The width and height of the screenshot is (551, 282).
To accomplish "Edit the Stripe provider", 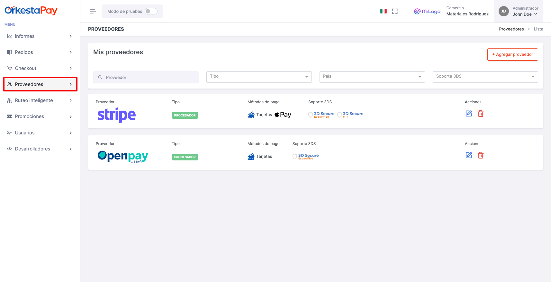I will tap(469, 114).
